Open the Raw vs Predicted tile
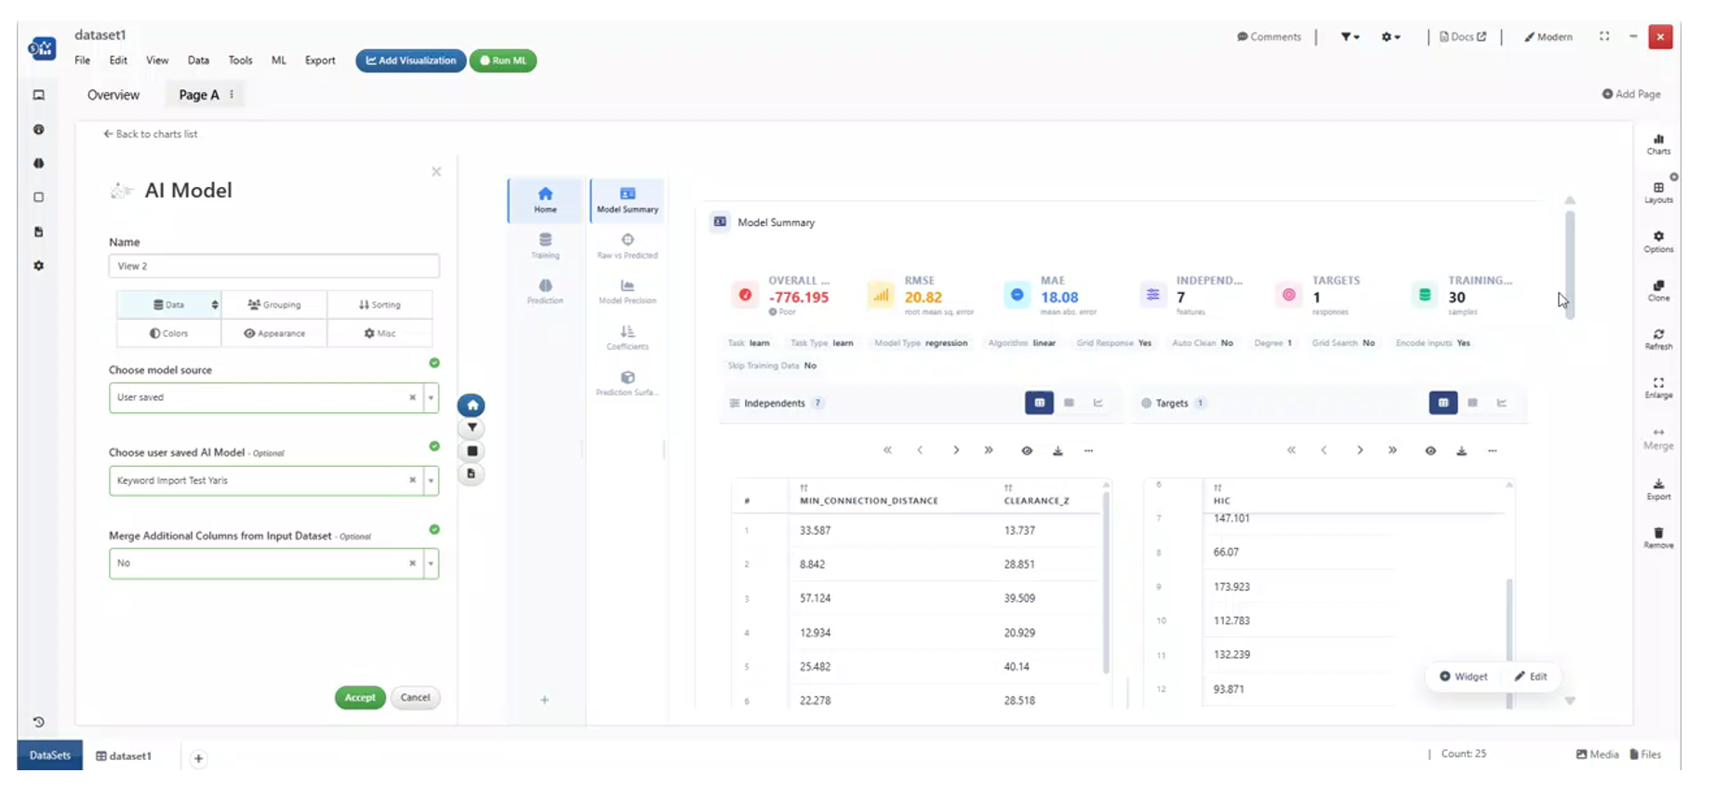This screenshot has width=1716, height=800. 627,246
